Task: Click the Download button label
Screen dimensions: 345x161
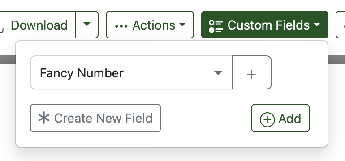Action: coord(39,25)
